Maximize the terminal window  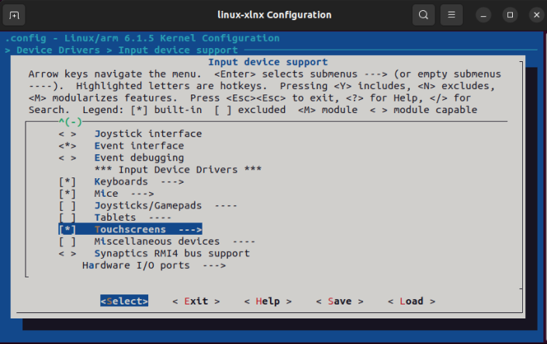510,15
